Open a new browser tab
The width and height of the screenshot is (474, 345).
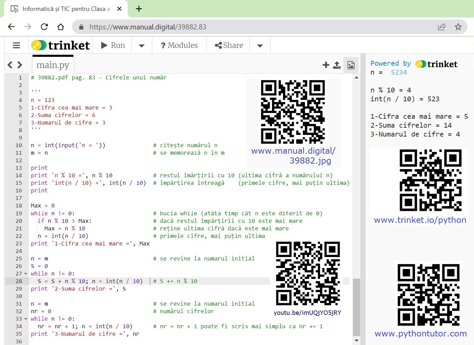click(139, 9)
